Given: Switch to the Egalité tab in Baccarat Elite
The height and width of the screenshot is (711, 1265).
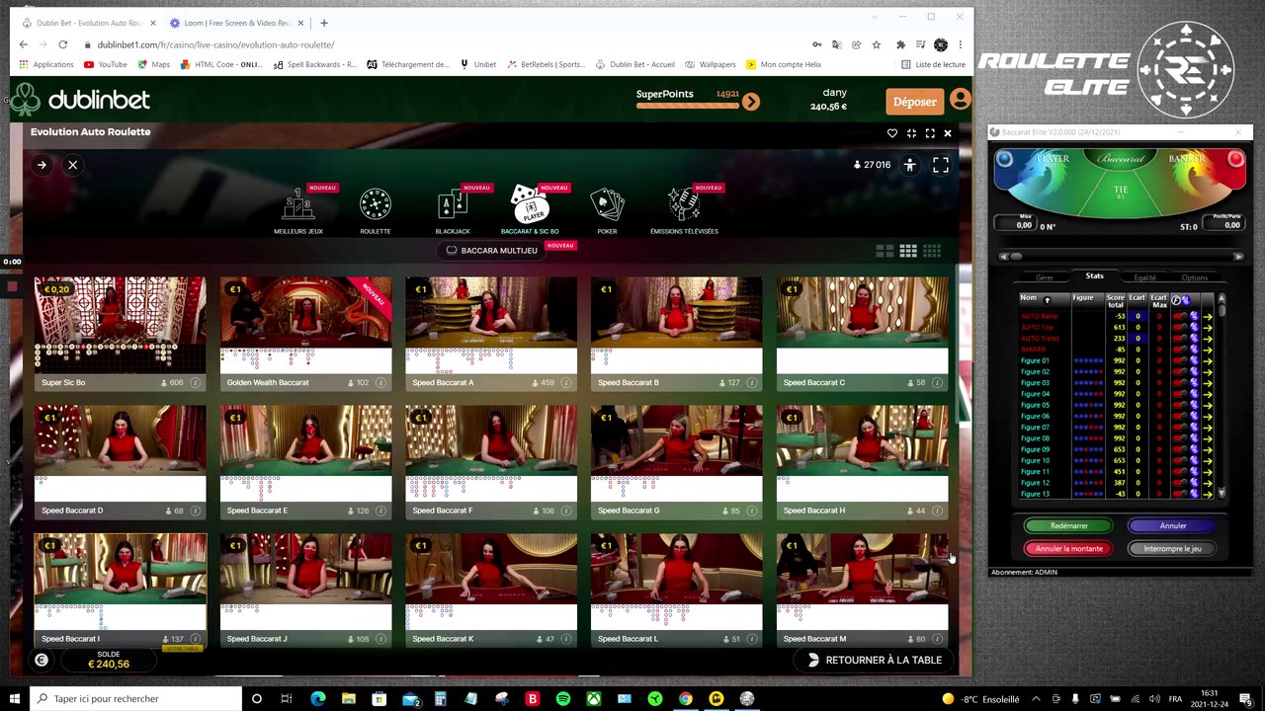Looking at the screenshot, I should pos(1144,277).
